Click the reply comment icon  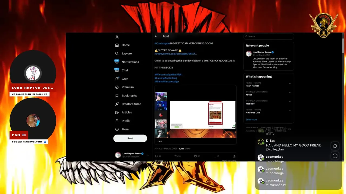coord(157,156)
